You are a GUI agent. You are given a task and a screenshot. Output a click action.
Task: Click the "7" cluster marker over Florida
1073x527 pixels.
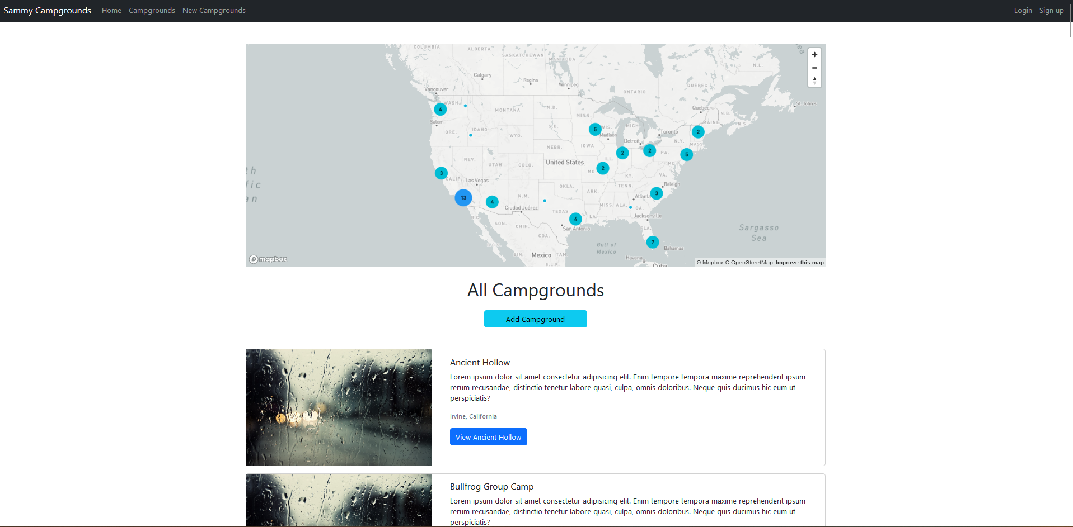coord(652,242)
